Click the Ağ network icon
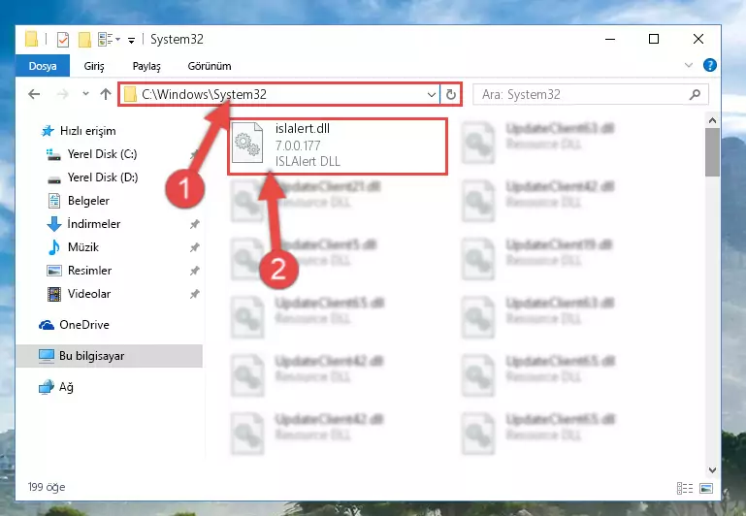Screen dimensions: 746x516 tap(47, 387)
